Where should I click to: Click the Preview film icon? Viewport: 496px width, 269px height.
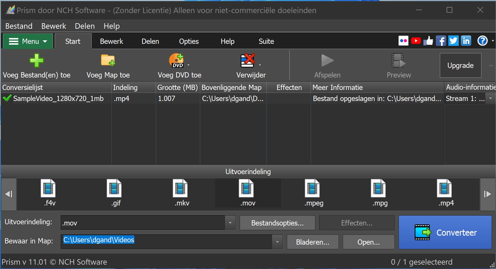399,60
